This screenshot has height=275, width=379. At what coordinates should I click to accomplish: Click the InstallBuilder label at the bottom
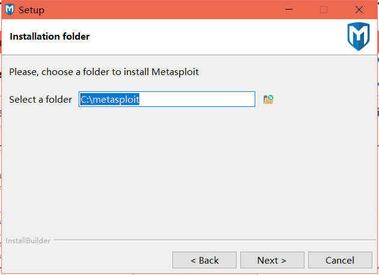28,241
